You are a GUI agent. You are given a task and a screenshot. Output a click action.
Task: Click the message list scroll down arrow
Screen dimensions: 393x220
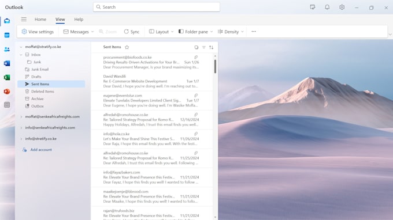215,217
